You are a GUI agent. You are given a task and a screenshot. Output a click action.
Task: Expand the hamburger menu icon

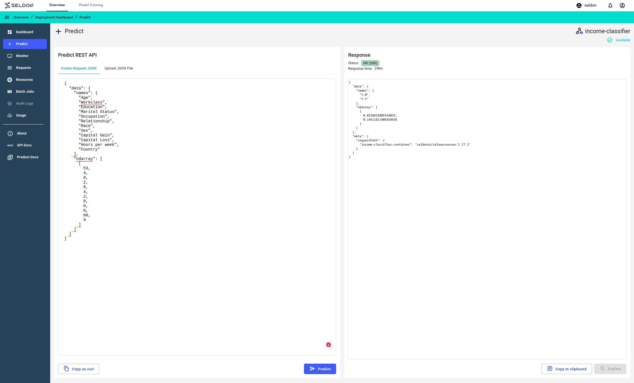[7, 17]
